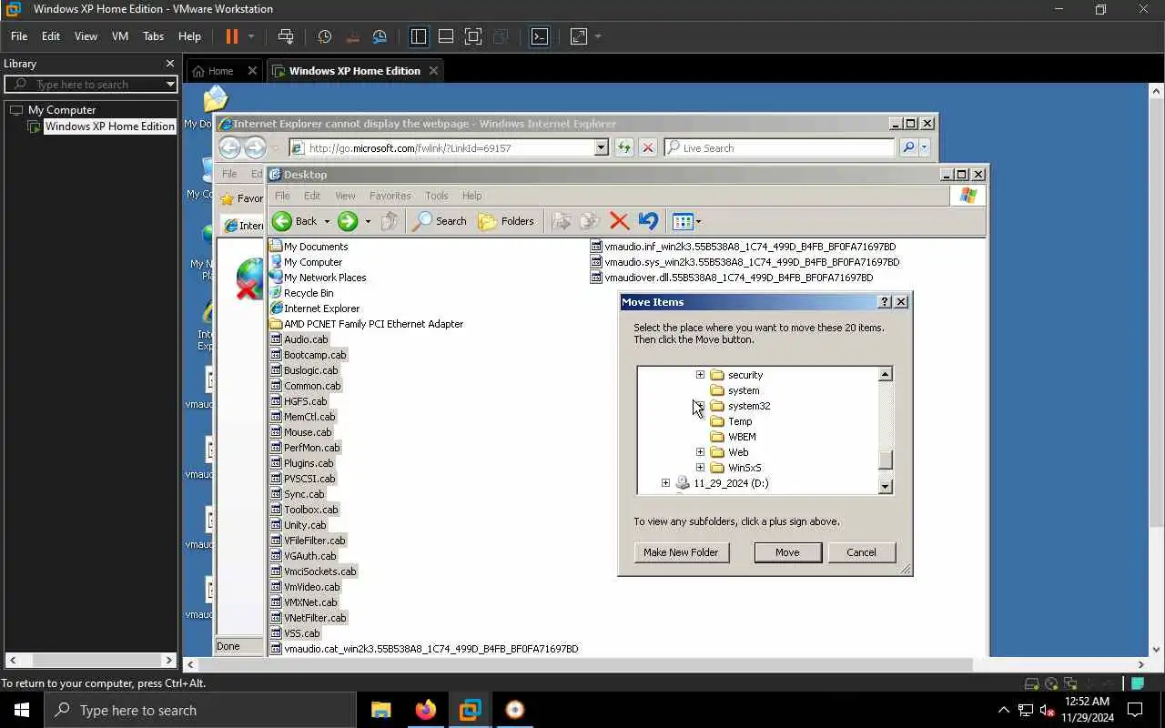The height and width of the screenshot is (728, 1165).
Task: Open VMware Help menu
Action: click(x=189, y=36)
